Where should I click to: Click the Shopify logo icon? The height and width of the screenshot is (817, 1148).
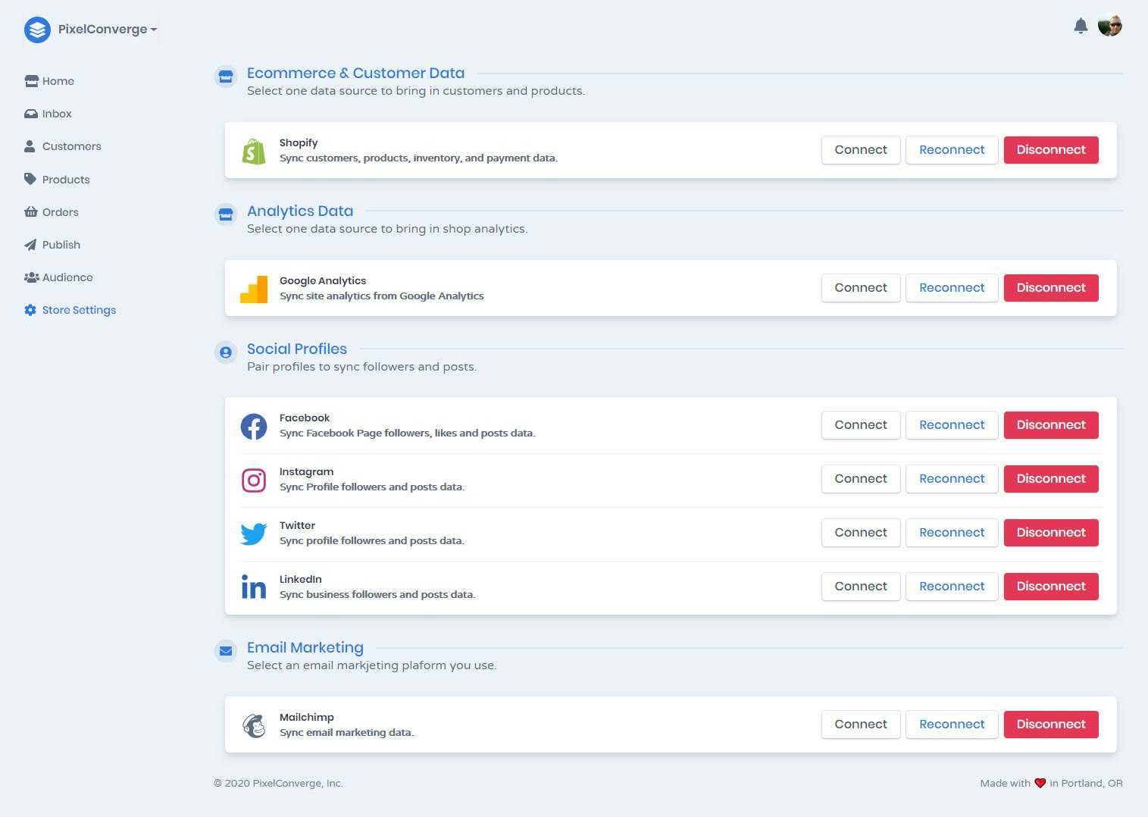coord(254,151)
